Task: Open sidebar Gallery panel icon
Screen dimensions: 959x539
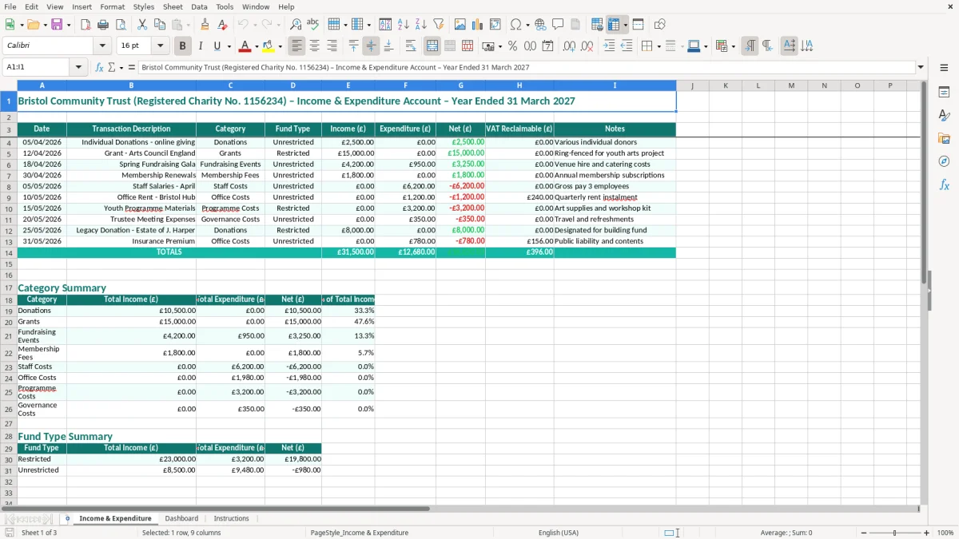Action: pos(944,138)
